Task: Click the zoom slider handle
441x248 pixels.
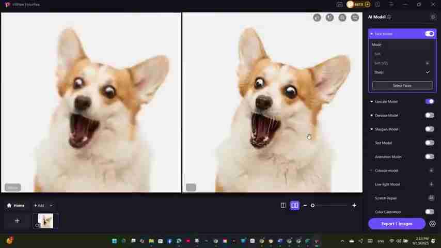Action: pos(312,206)
